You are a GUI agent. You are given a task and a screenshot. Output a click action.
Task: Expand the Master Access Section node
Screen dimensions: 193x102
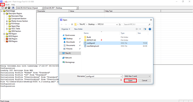coord(7,21)
